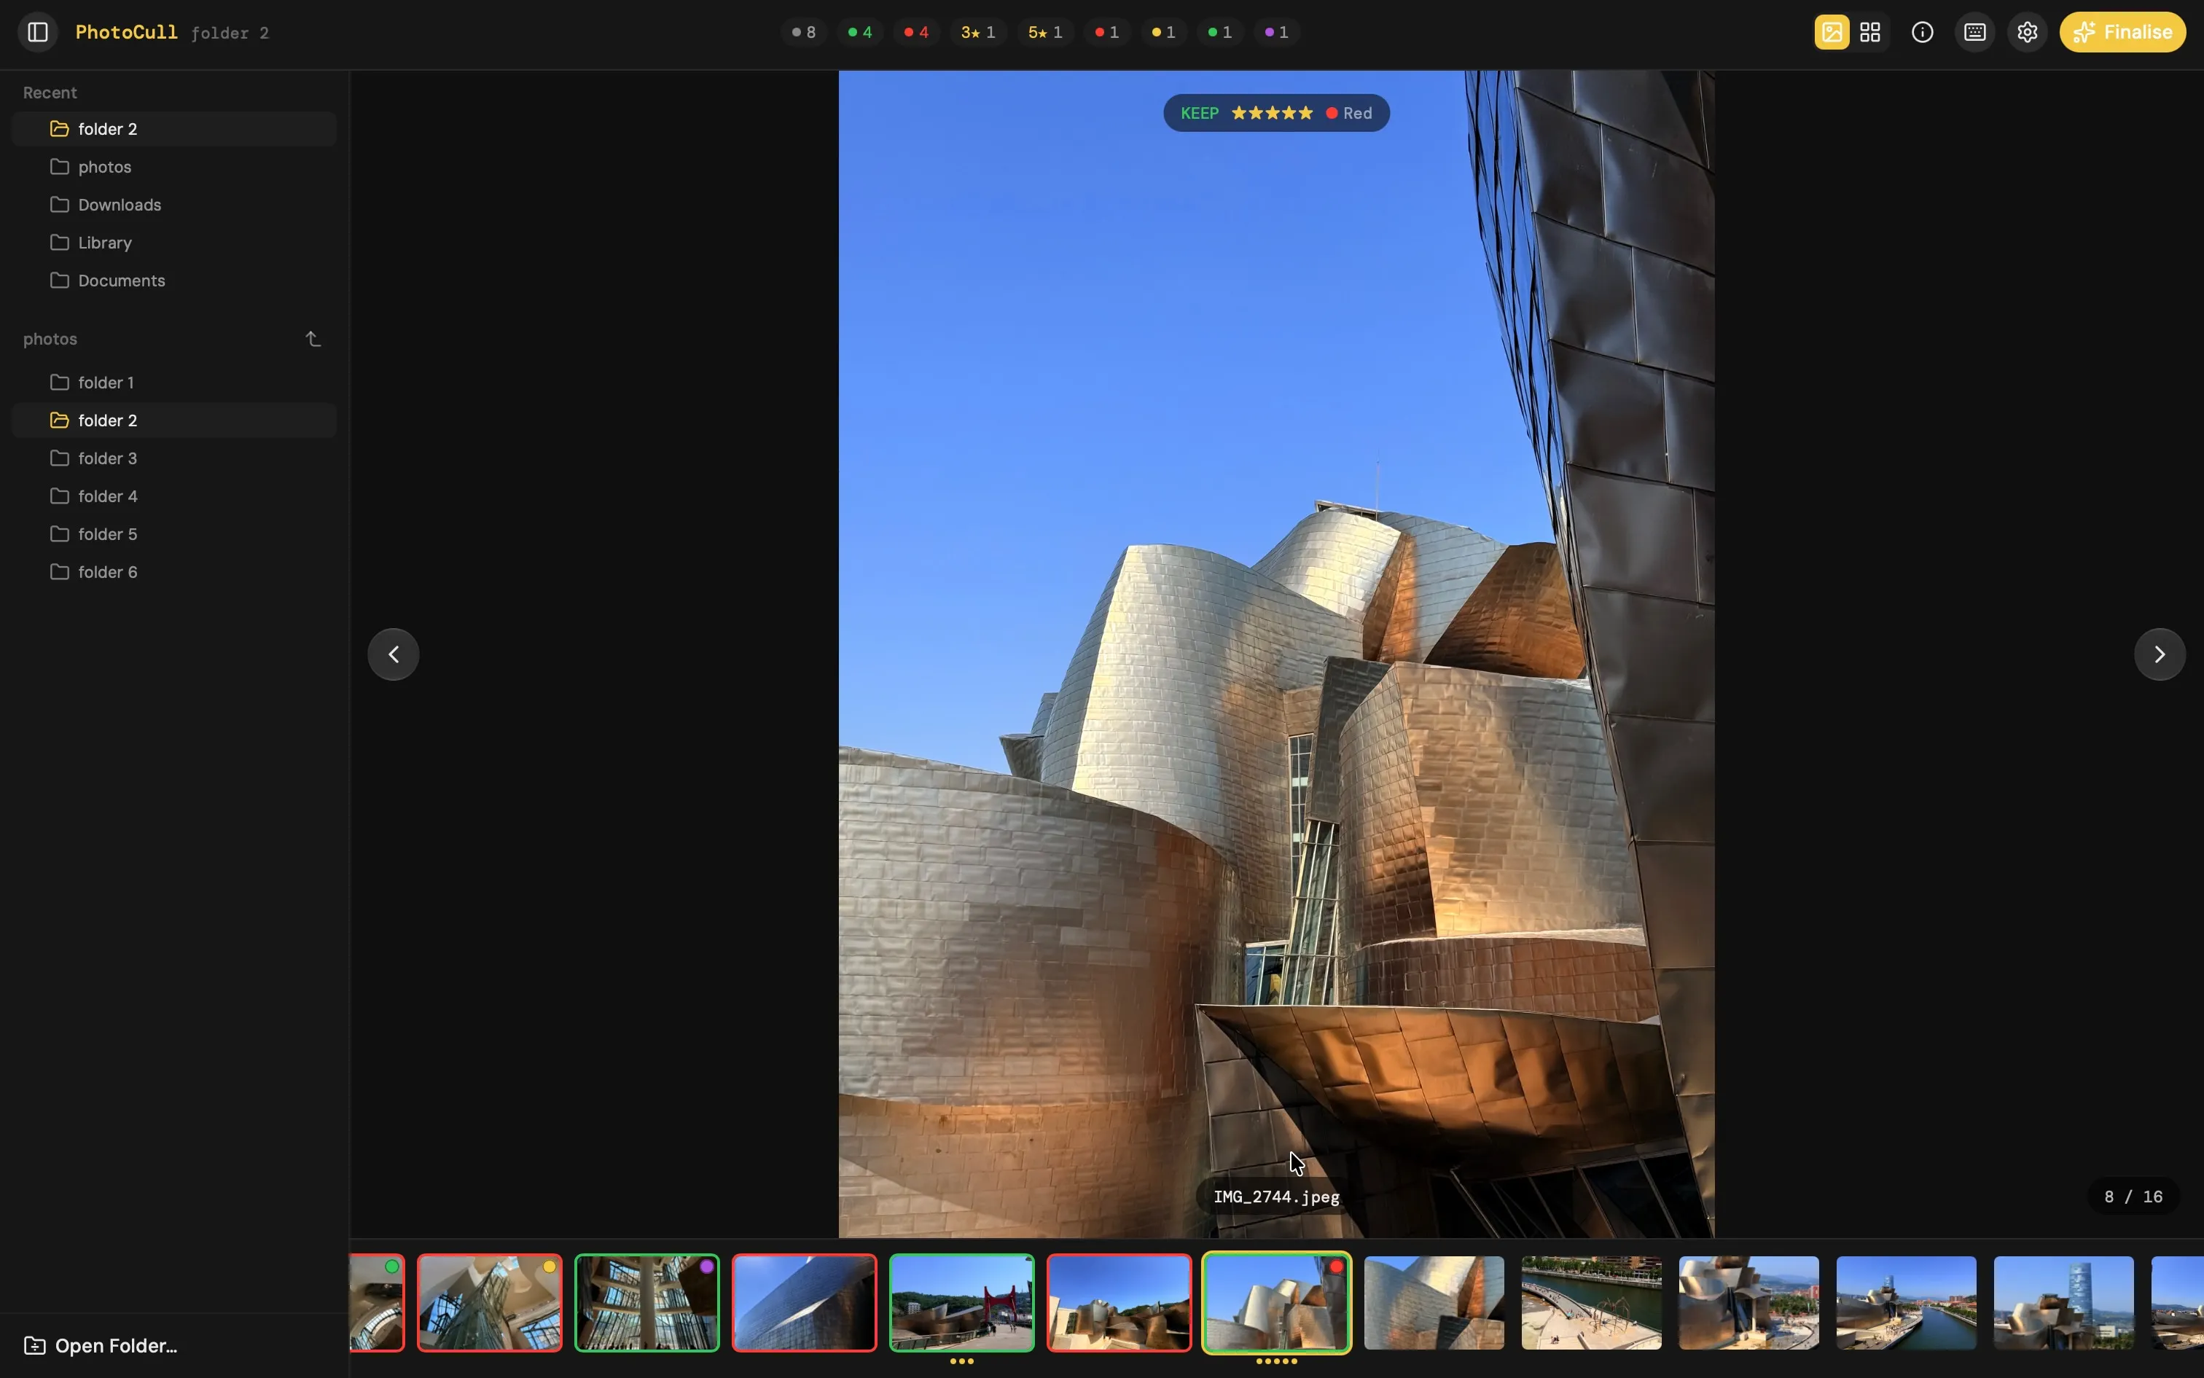Filter by purple colour label 1
The height and width of the screenshot is (1378, 2204).
[1276, 32]
